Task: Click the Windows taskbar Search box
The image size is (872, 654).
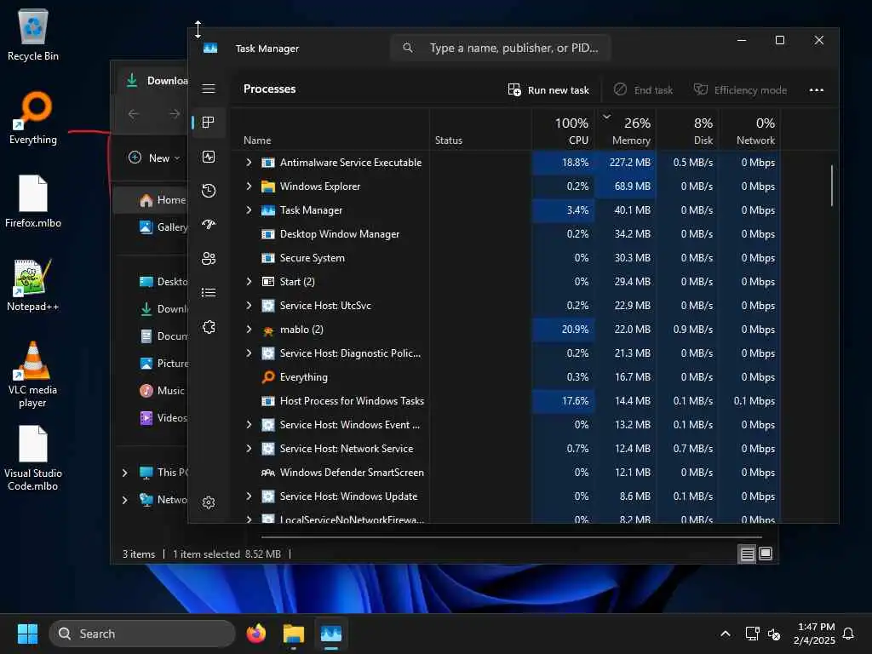Action: click(142, 634)
